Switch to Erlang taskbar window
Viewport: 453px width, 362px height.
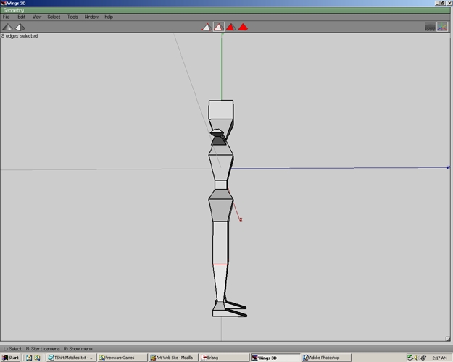click(225, 358)
